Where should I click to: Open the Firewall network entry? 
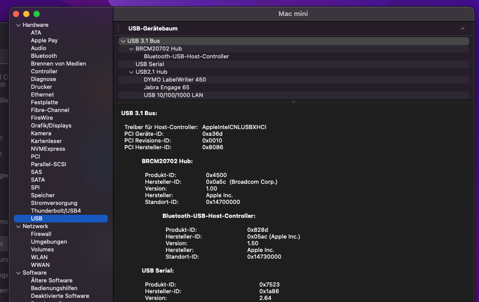[41, 234]
